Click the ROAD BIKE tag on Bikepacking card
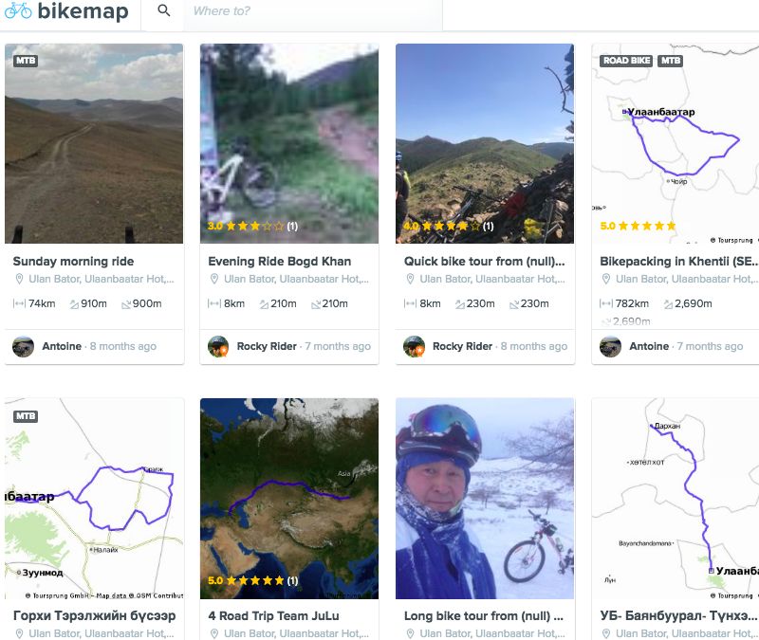 click(x=626, y=61)
